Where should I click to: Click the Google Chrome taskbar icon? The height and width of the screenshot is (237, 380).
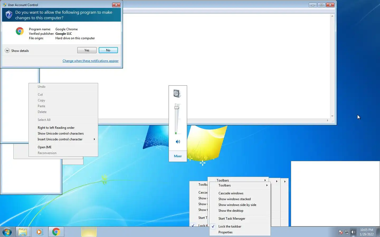(x=56, y=232)
